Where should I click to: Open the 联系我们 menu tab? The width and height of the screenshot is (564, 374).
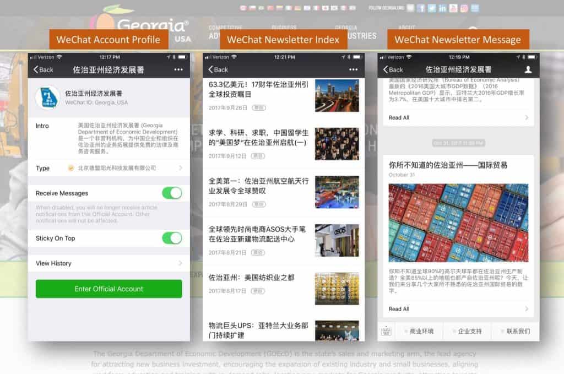516,331
